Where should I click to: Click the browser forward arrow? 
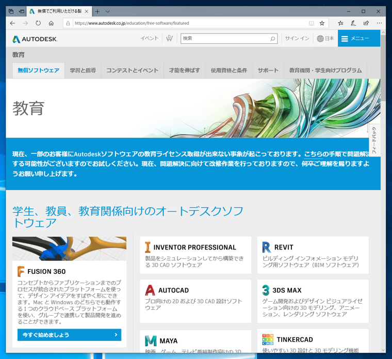25,23
